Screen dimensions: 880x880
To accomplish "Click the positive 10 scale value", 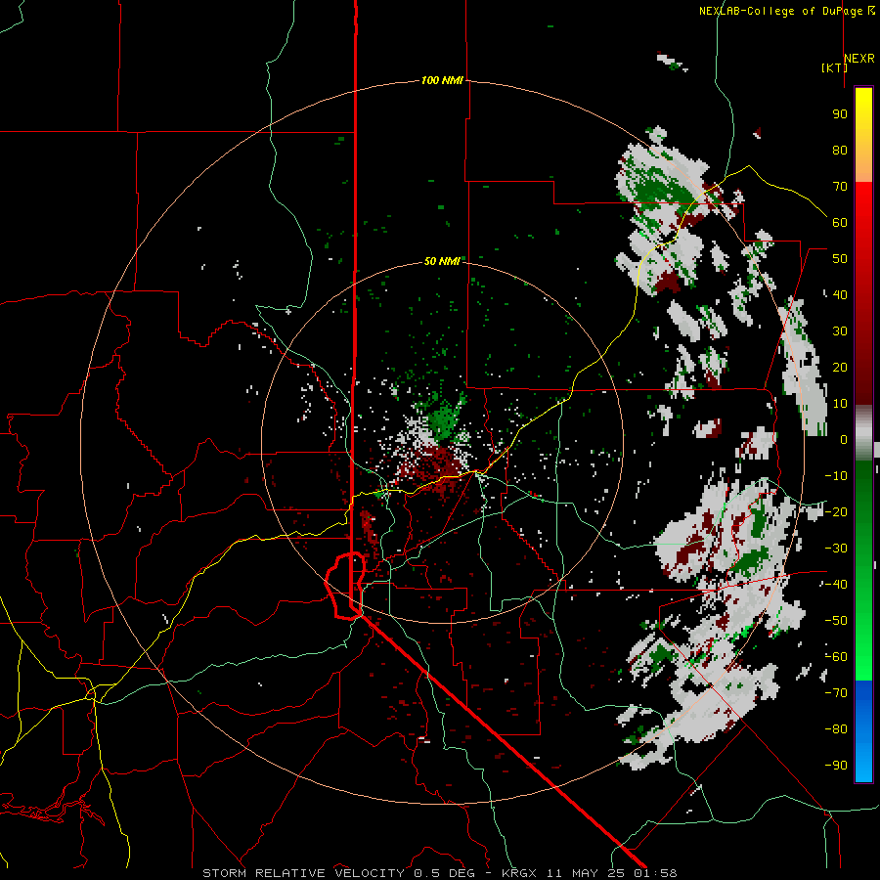I will (x=840, y=404).
